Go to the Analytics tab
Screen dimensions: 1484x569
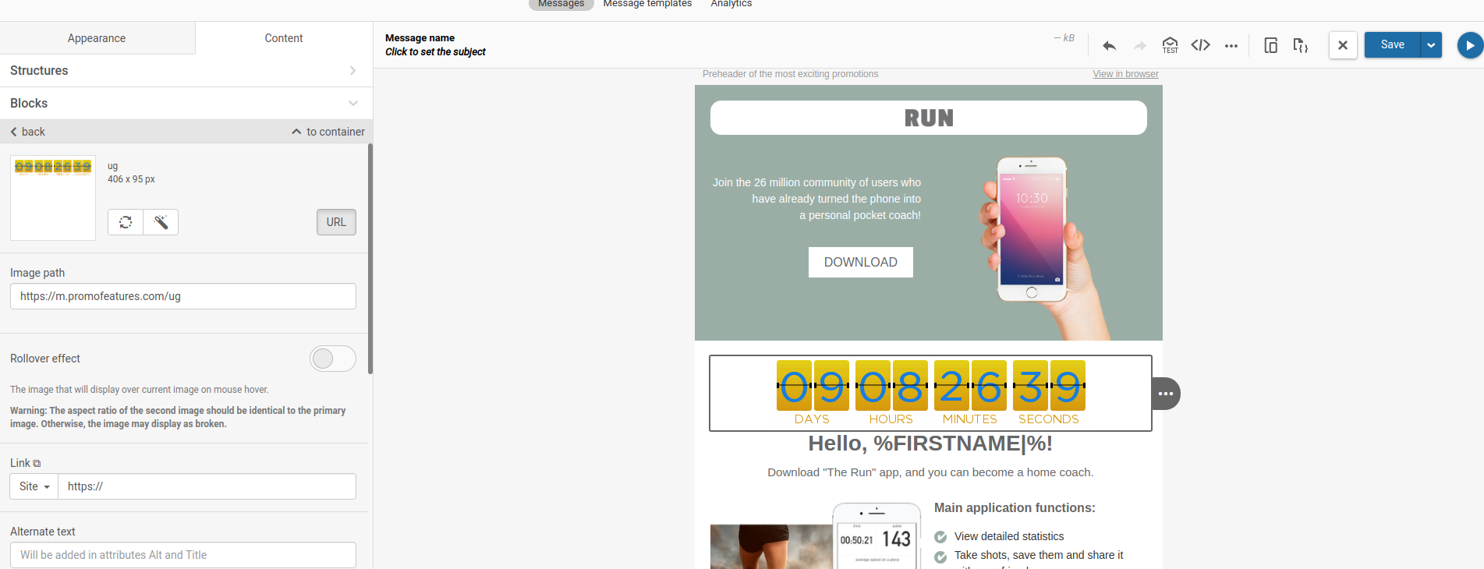731,4
